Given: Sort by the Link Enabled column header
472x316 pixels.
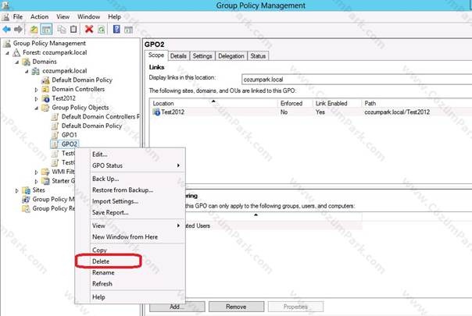Looking at the screenshot, I should pyautogui.click(x=337, y=103).
